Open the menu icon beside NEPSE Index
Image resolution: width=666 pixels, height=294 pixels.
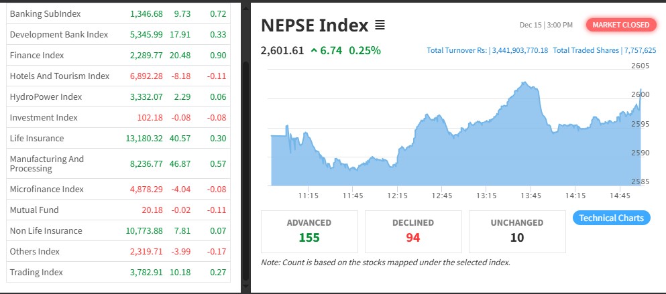(380, 26)
